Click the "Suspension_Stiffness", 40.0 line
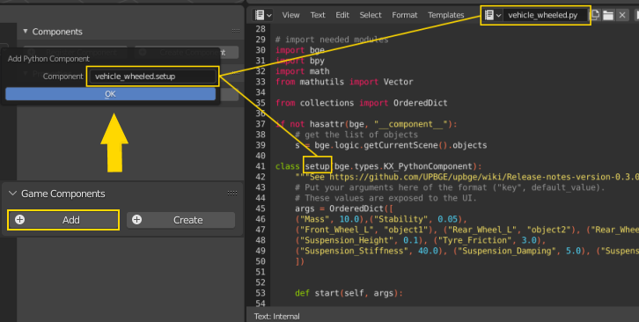 click(x=467, y=252)
